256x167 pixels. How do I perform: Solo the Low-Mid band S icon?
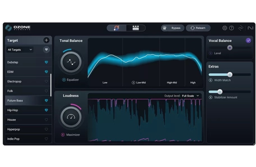tap(133, 83)
